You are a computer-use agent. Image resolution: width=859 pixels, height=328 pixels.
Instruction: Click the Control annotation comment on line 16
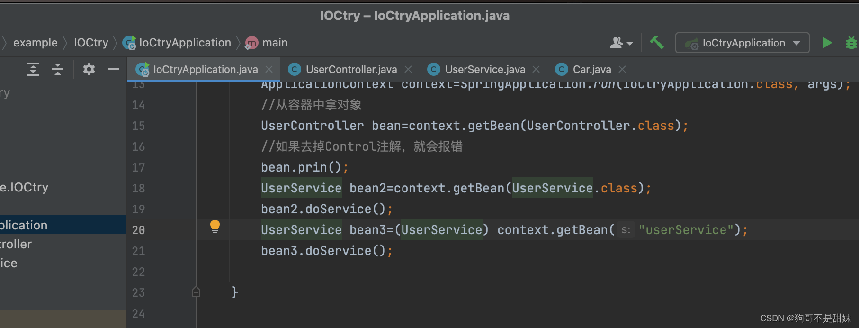coord(362,146)
